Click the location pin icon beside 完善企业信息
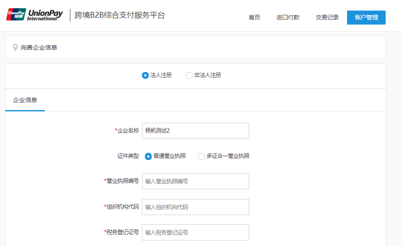 [15, 47]
